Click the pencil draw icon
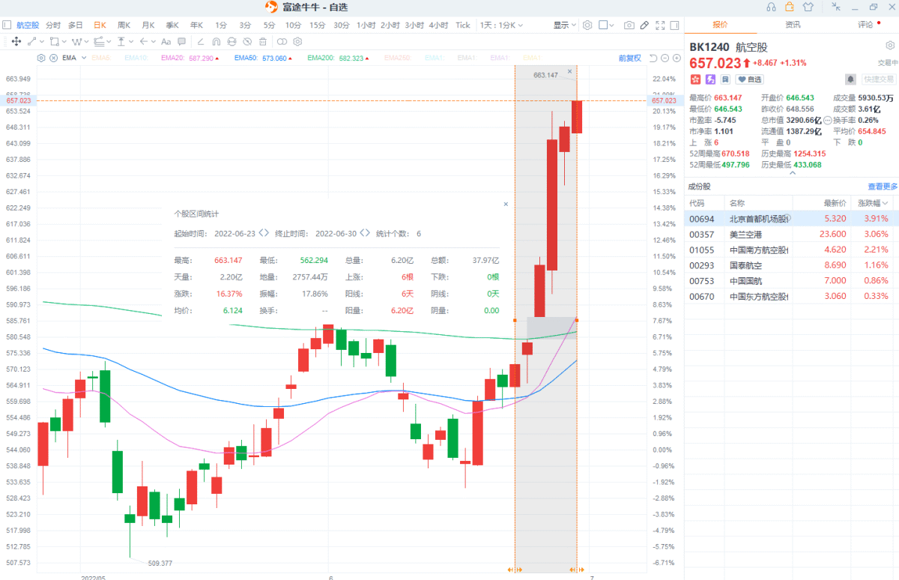Viewport: 899px width, 580px height. tap(644, 25)
